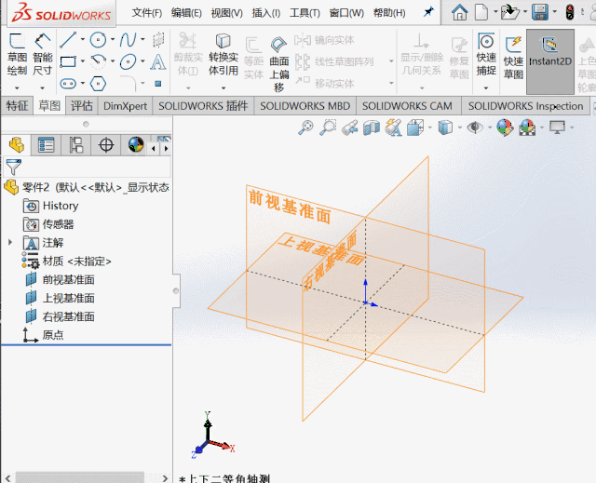The image size is (596, 483).
Task: Click Section View icon in view toolbar
Action: click(x=372, y=127)
